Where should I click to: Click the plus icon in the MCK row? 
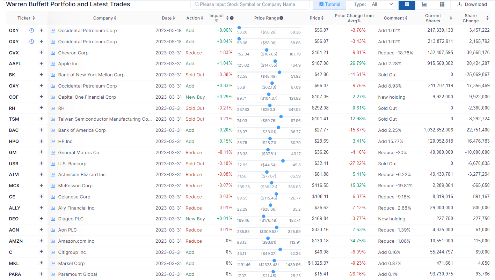[x=41, y=186]
